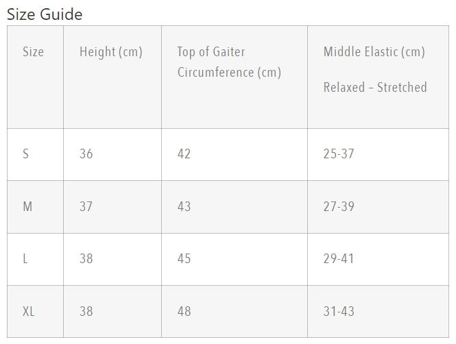Screen dimensions: 456x344
Task: Click the elastic range 29-41
Action: tap(339, 259)
